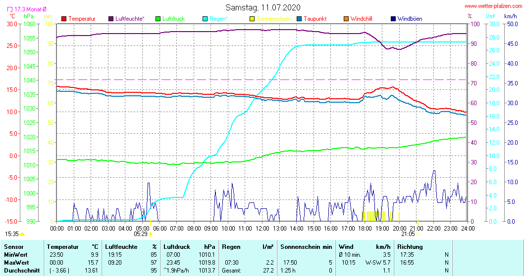Click the 12:00 time axis label
Screen dimensions: 524x276
pos(262,228)
